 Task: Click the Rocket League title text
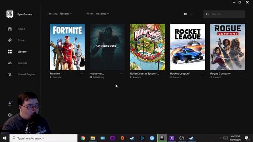click(180, 74)
